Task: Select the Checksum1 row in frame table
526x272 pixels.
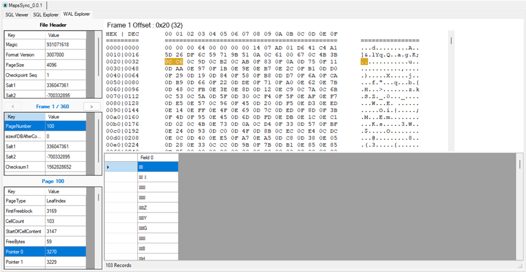Action: tap(45, 167)
